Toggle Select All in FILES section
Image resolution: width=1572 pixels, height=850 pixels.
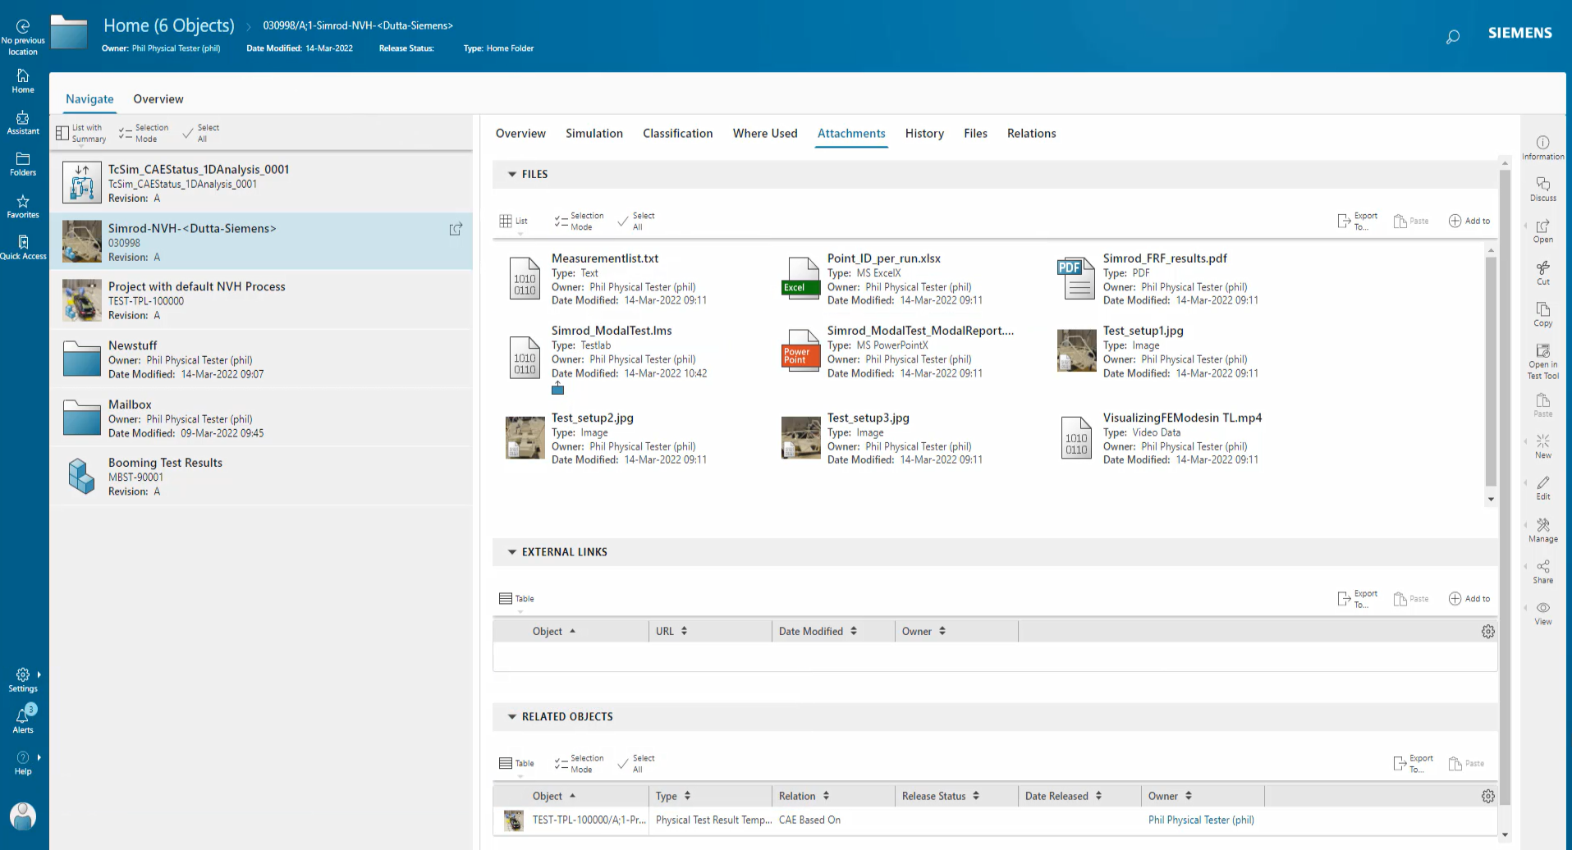[x=636, y=220]
